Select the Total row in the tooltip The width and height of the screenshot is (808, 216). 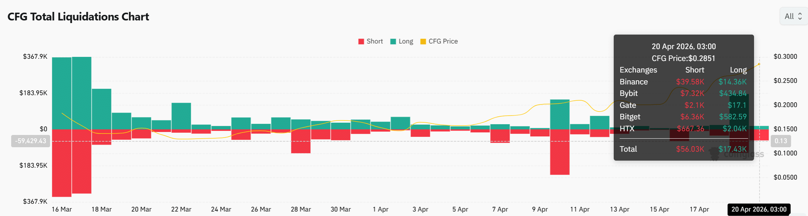point(683,149)
